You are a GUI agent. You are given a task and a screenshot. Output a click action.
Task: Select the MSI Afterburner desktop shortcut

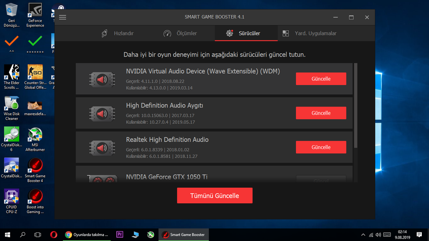[35, 139]
